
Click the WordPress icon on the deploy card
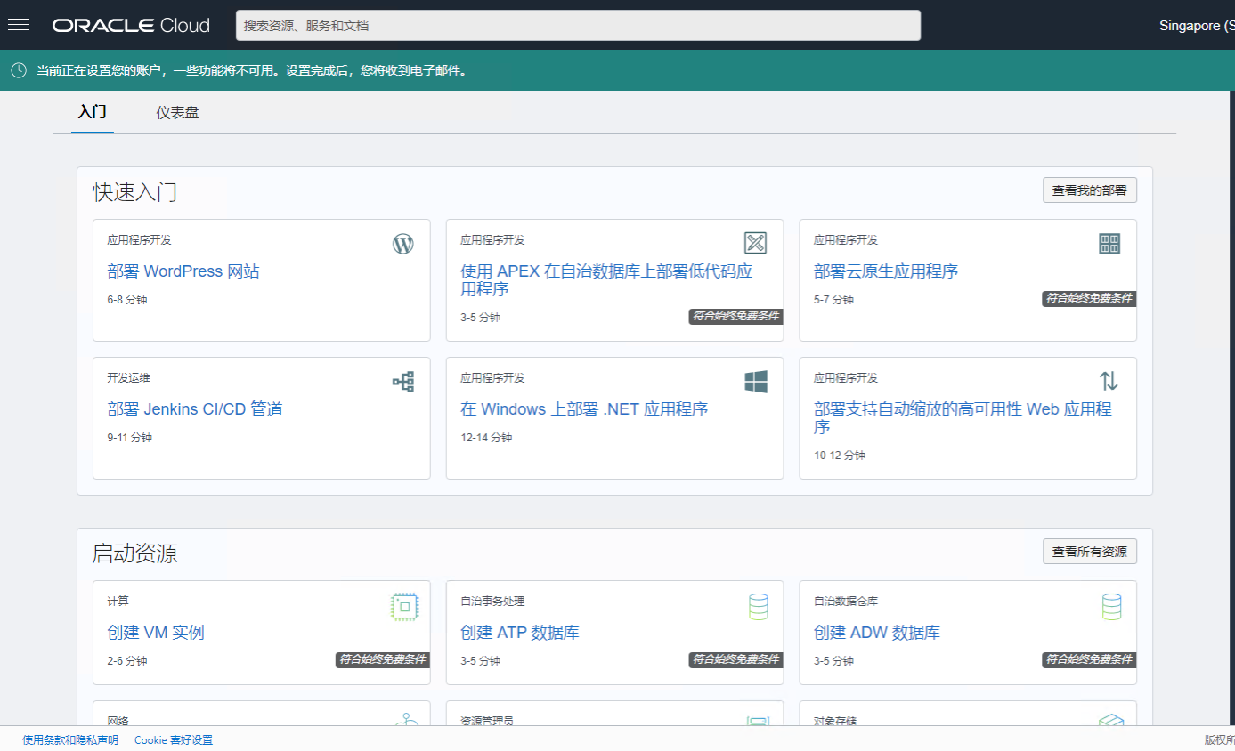tap(403, 244)
